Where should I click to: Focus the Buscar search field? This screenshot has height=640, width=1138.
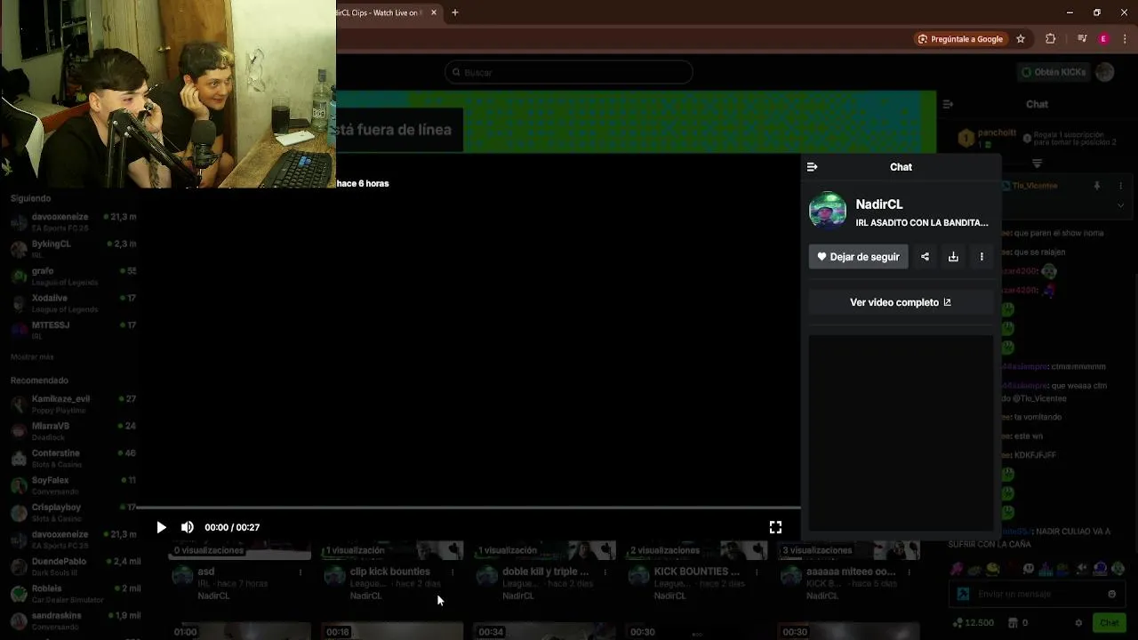569,72
